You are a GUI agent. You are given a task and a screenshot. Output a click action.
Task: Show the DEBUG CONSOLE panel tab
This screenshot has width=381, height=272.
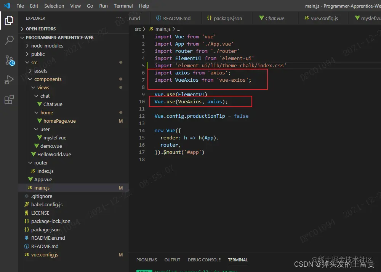pos(204,260)
